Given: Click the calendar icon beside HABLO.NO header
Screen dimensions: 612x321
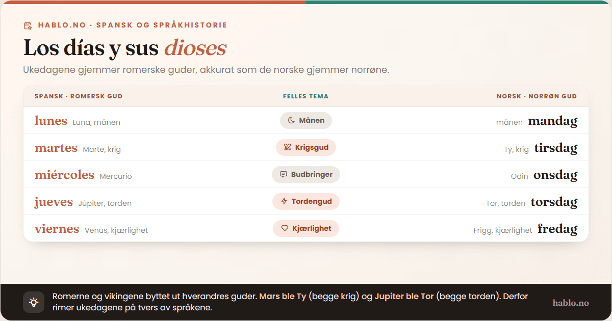Looking at the screenshot, I should 28,25.
